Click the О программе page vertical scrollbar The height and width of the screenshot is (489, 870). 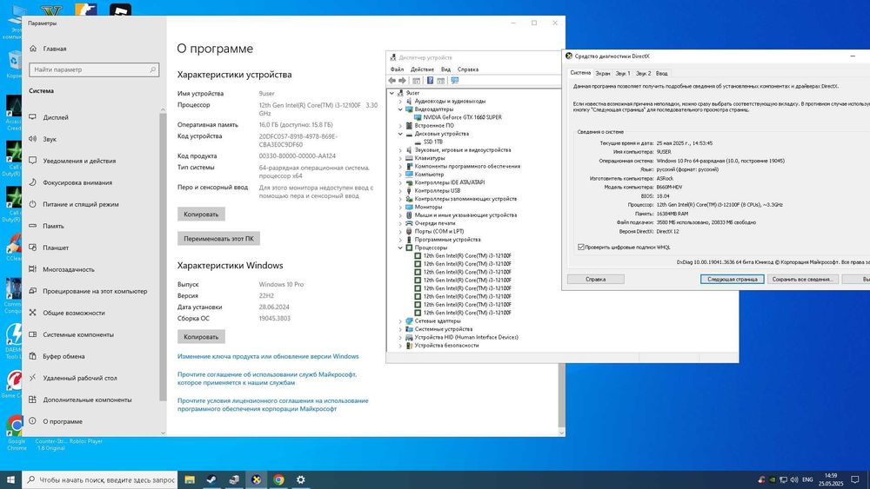point(561,396)
